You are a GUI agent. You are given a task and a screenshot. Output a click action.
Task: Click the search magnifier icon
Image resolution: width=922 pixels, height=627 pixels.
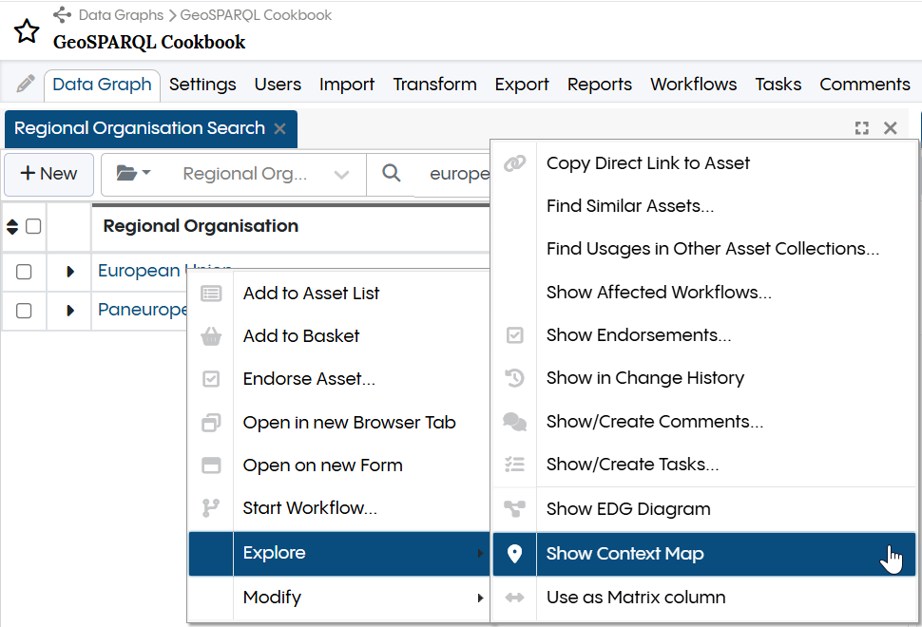tap(391, 174)
